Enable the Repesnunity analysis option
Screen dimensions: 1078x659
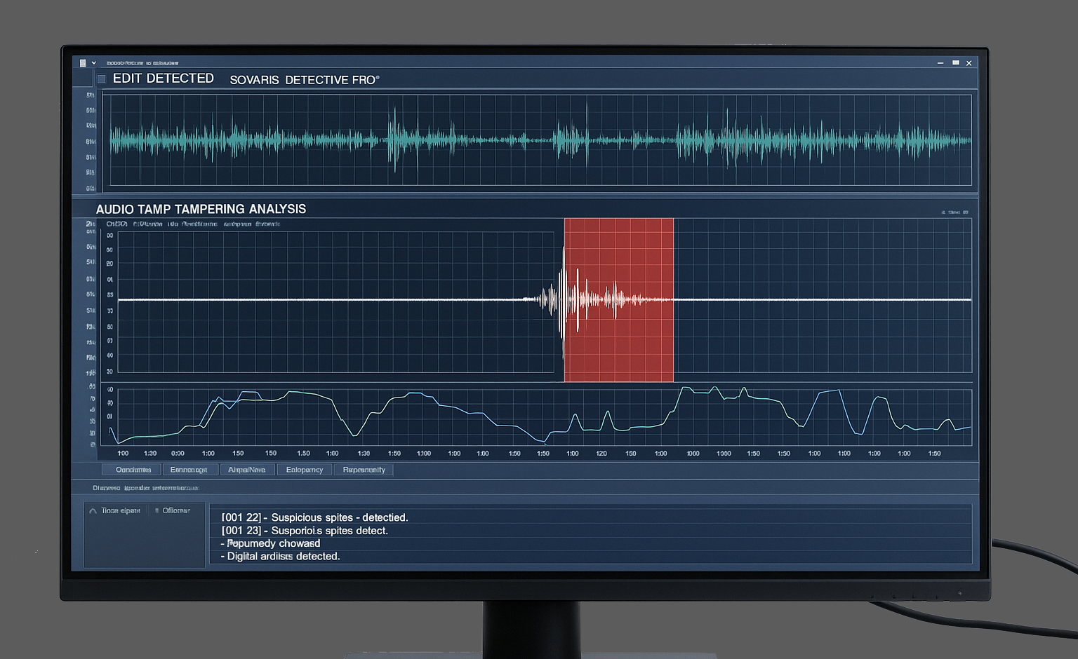pos(364,469)
